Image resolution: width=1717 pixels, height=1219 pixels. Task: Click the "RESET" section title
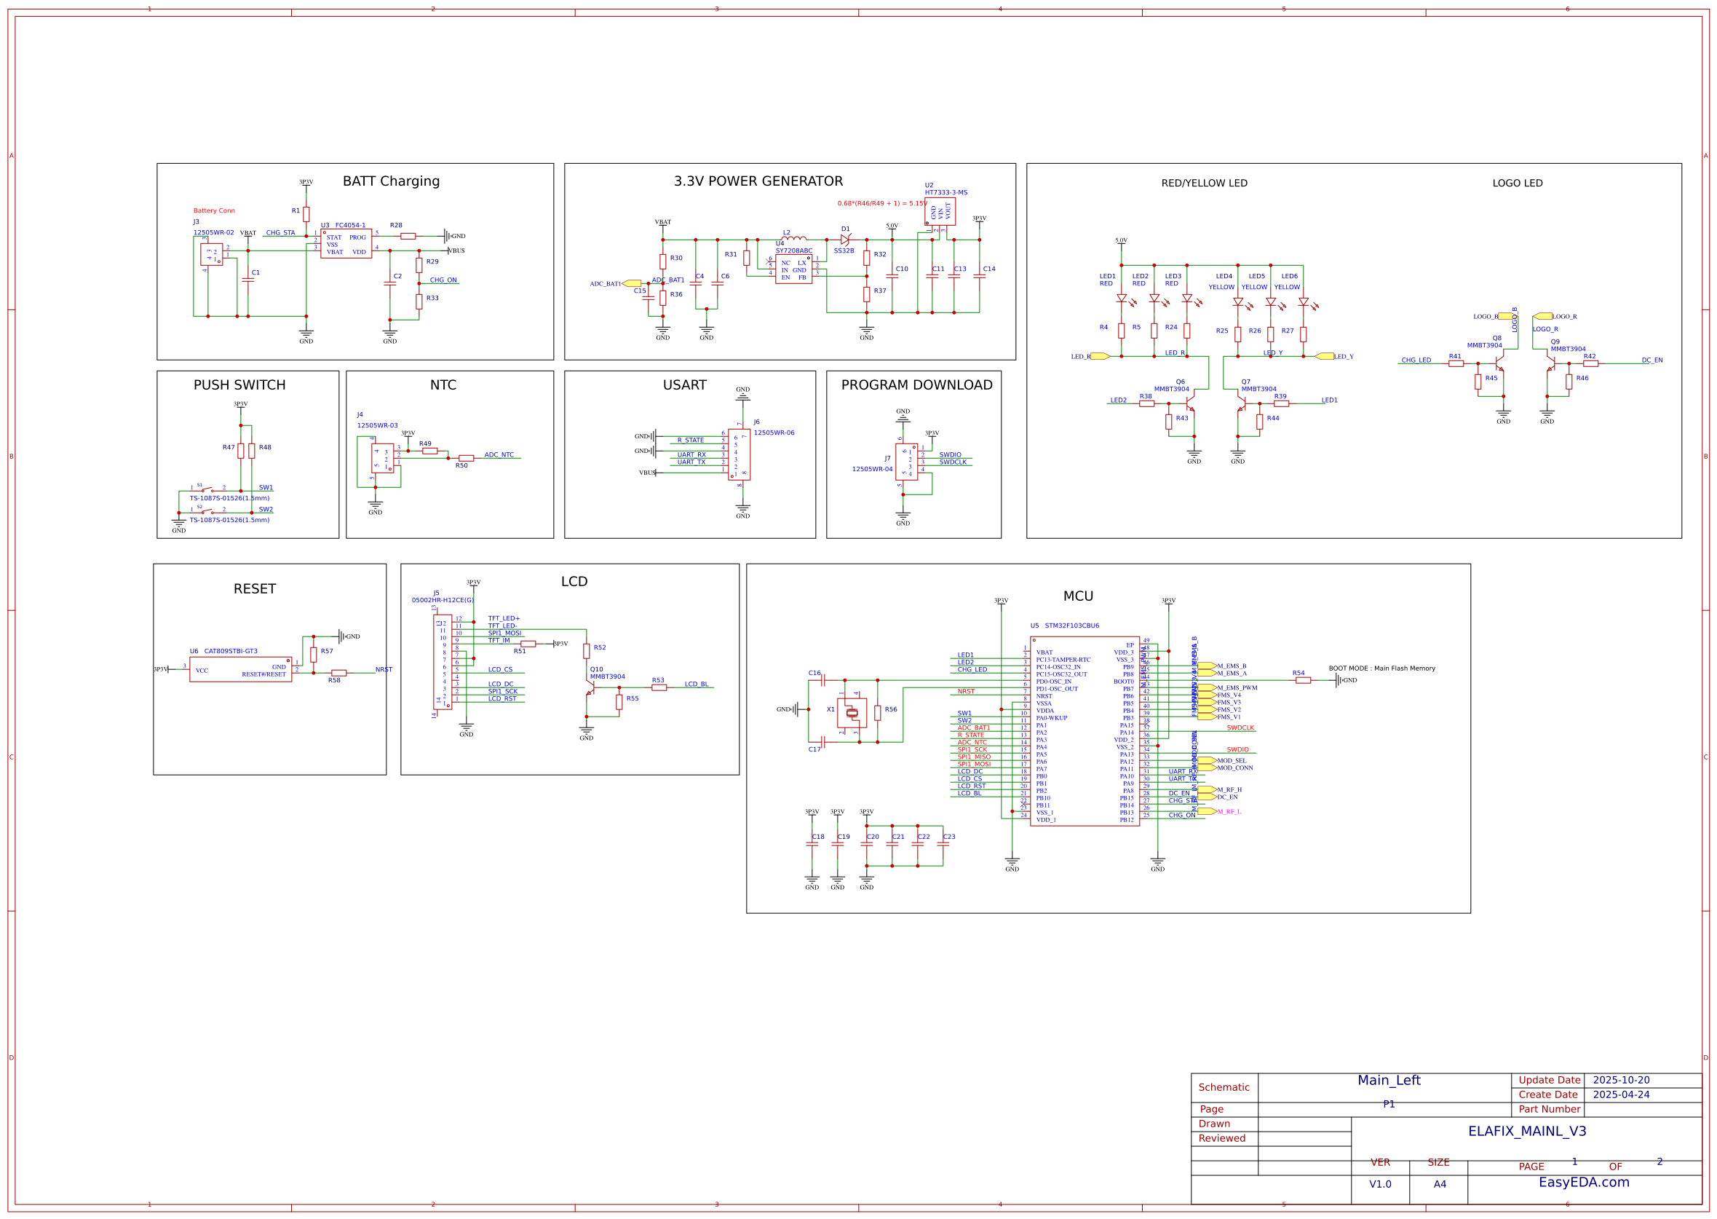(x=254, y=589)
